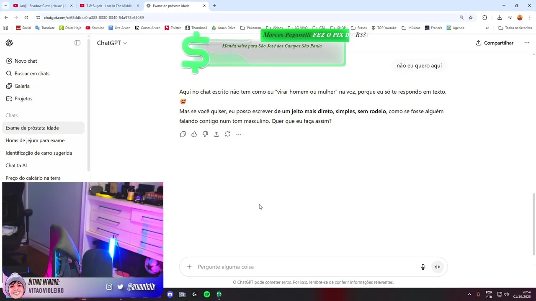The height and width of the screenshot is (301, 536).
Task: Go back with the browser back arrow
Action: [x=6, y=18]
